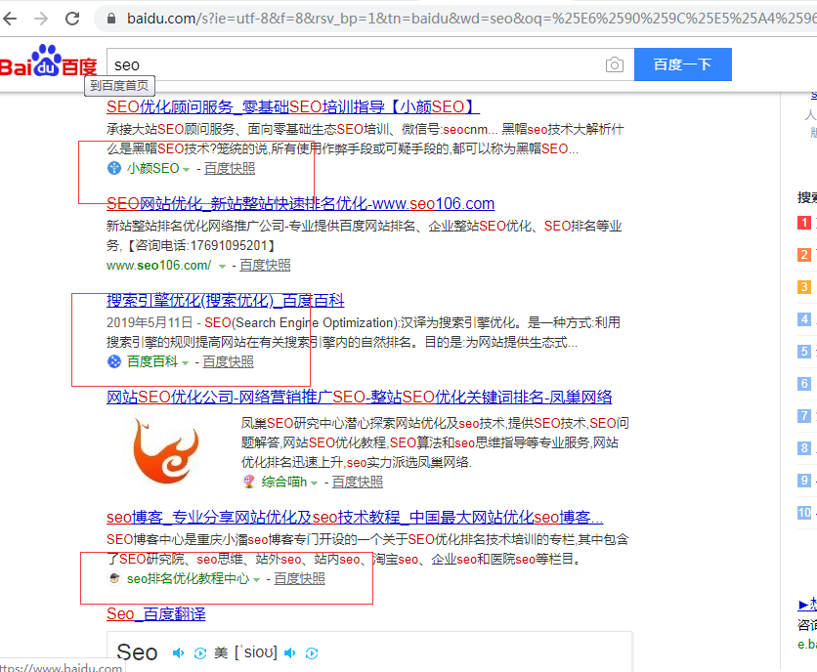Open the SEO网站优化 seo106.com result title
Viewport: 817px width, 672px height.
(300, 203)
